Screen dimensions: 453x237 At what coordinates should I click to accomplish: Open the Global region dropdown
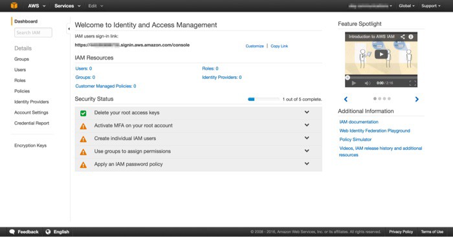[406, 6]
